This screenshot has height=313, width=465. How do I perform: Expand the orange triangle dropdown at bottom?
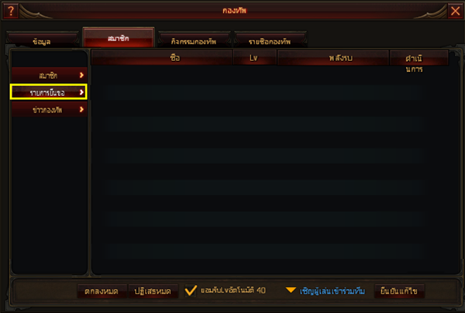tap(291, 290)
